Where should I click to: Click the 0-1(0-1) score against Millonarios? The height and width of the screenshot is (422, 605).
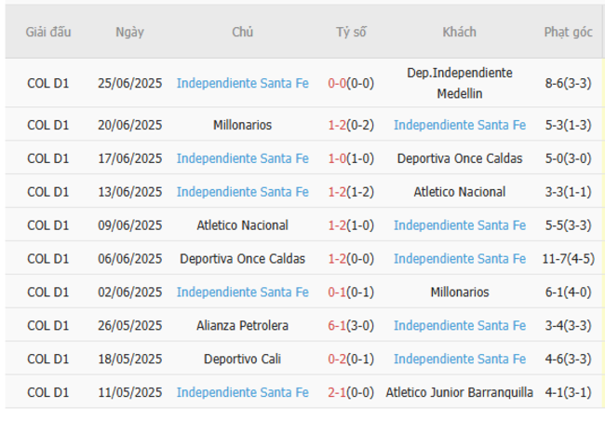pos(351,292)
